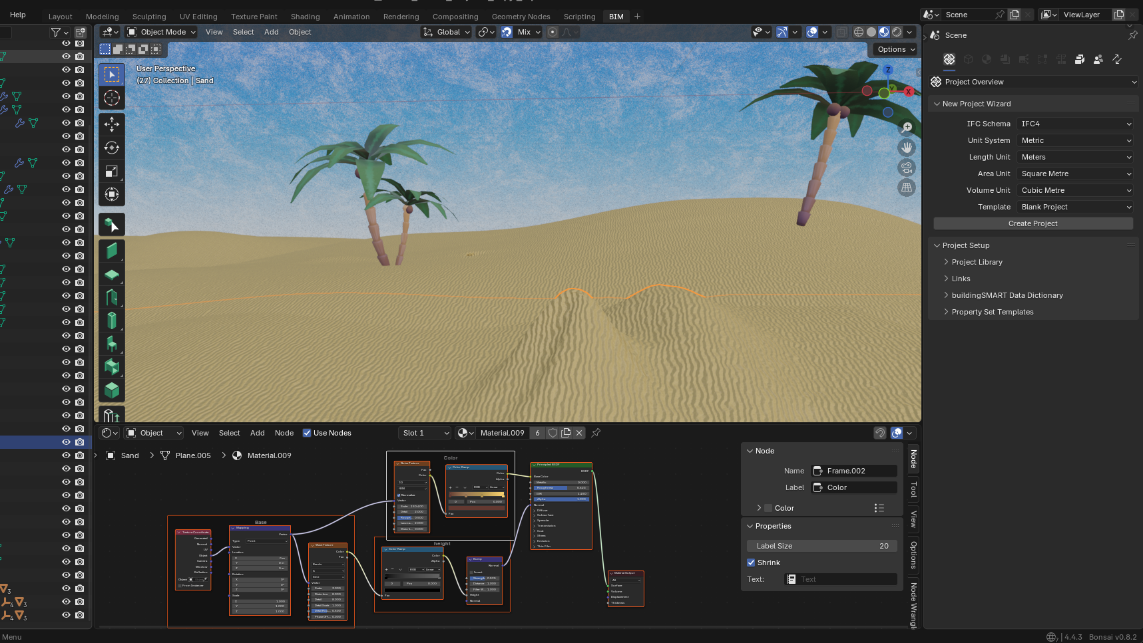Switch perspective/orthographic grid icon
The image size is (1143, 643).
(x=907, y=188)
